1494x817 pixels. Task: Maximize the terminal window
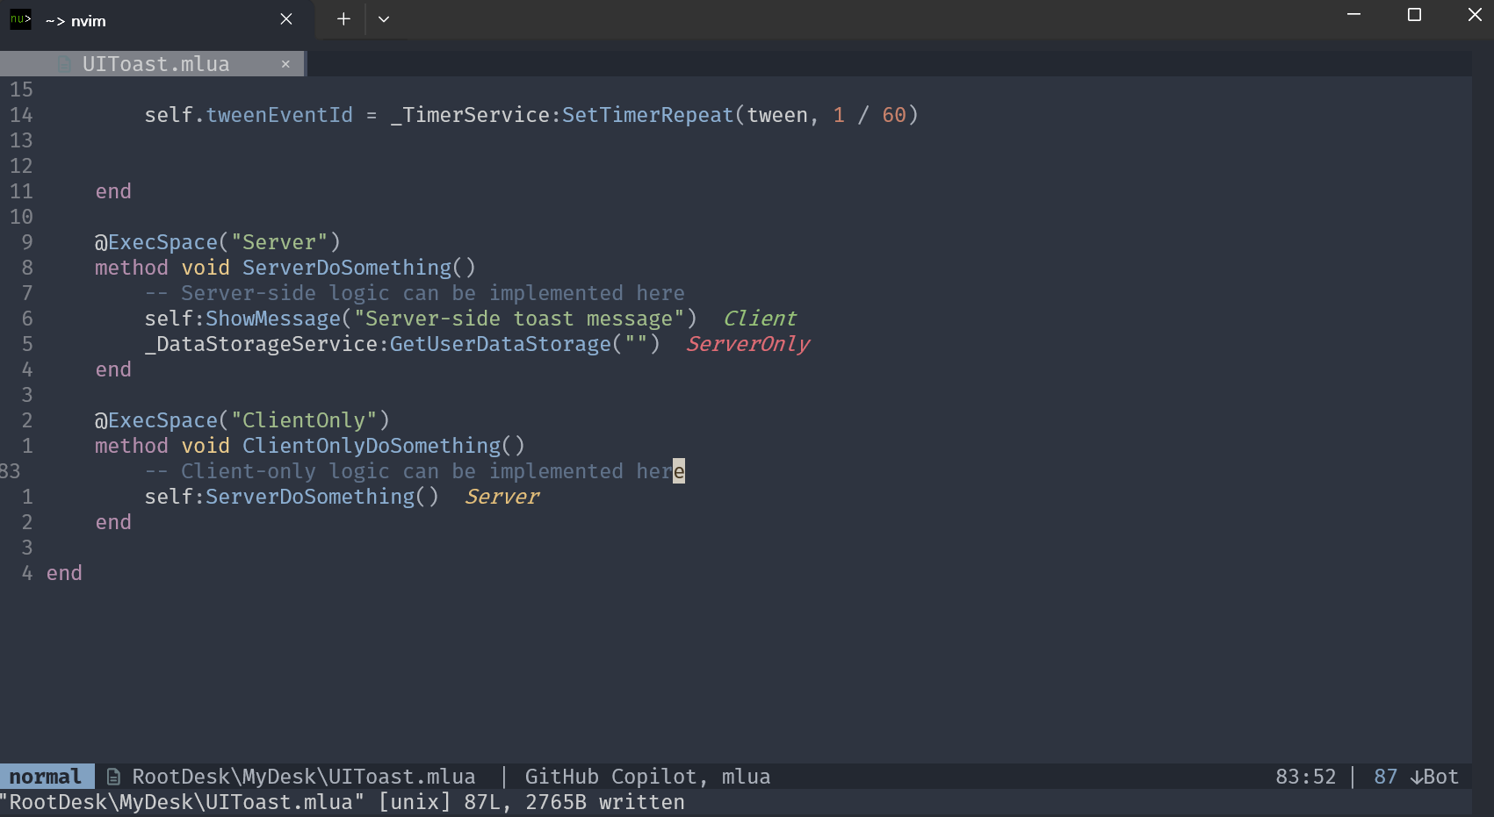(1414, 15)
